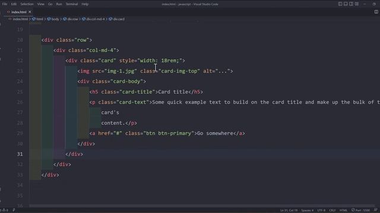
Task: Click 'card-body' class value
Action: 126,82
